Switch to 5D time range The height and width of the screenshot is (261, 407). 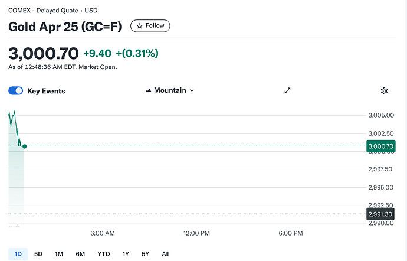click(38, 254)
